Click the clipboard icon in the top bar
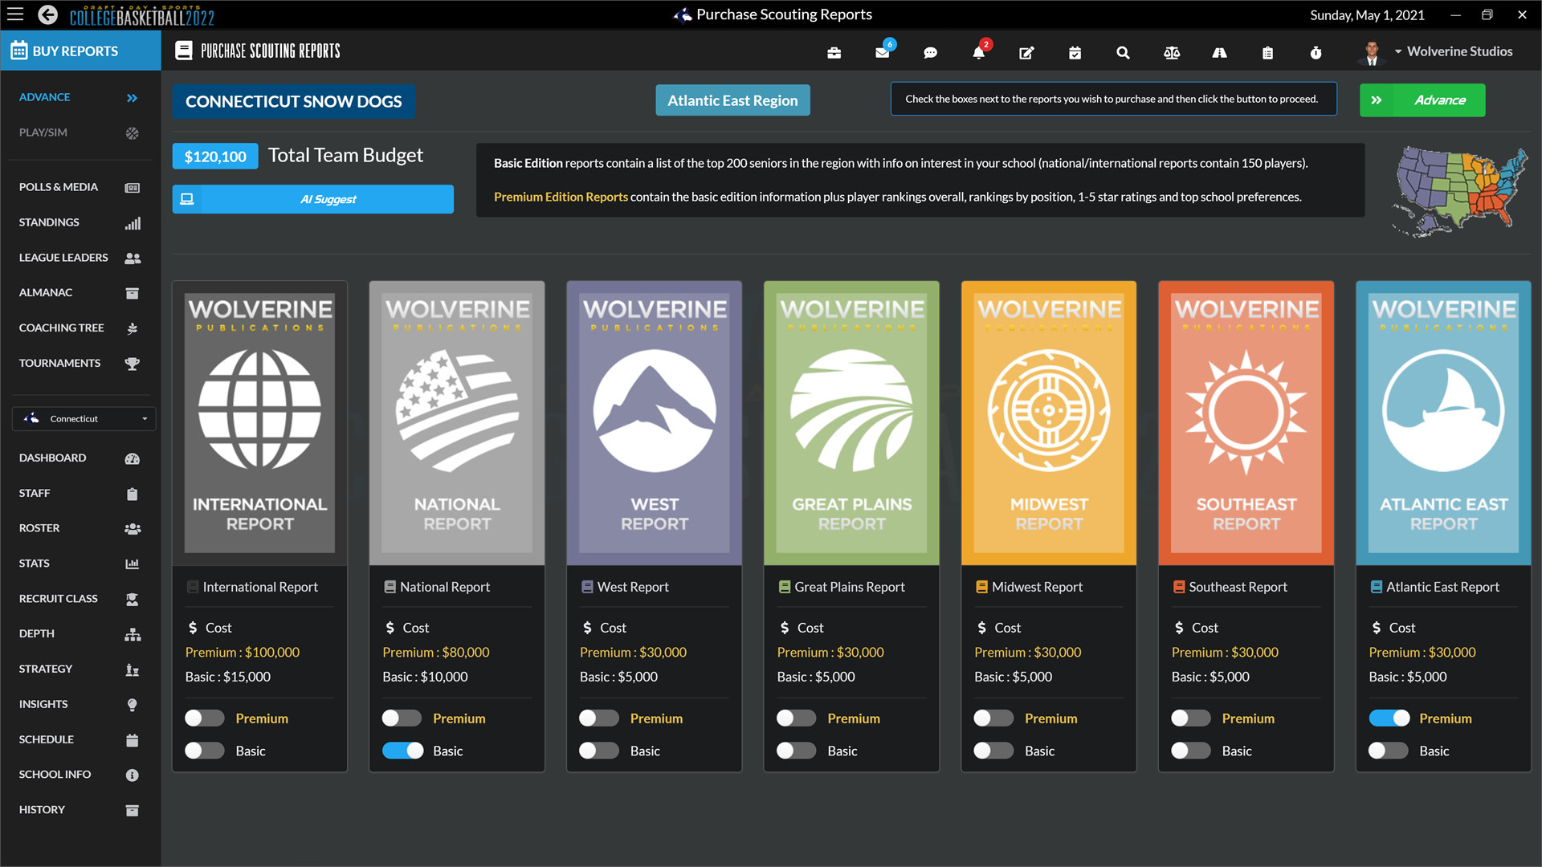This screenshot has width=1542, height=867. point(1267,52)
